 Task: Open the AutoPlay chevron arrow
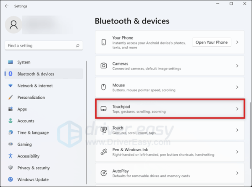[x=237, y=173]
